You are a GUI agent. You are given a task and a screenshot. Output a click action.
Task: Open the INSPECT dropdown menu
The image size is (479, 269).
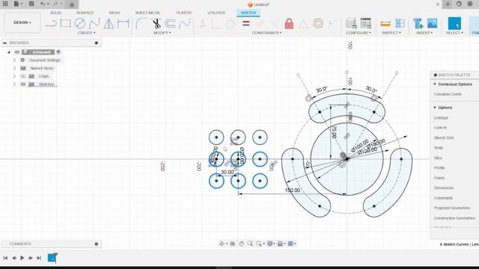pos(391,33)
